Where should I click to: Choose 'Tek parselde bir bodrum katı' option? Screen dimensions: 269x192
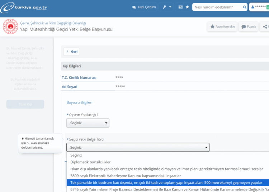[168, 183]
